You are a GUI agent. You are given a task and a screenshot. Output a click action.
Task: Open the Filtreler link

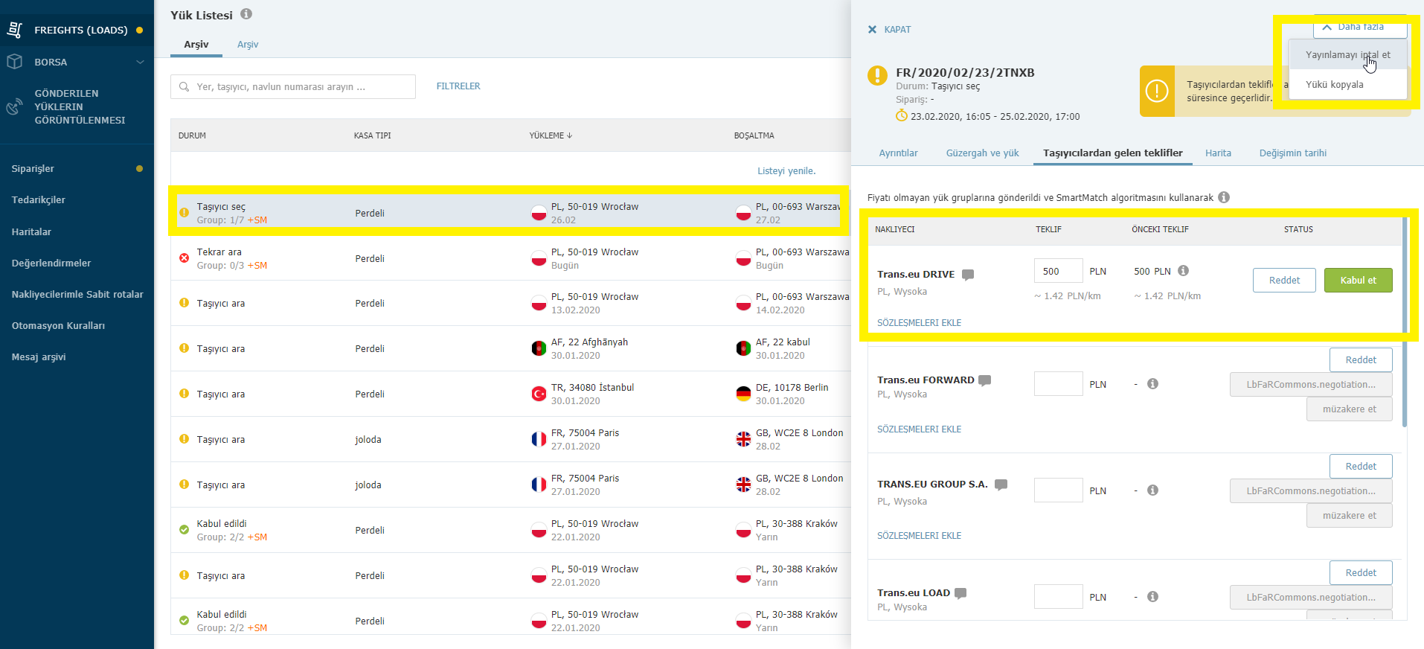pos(458,86)
